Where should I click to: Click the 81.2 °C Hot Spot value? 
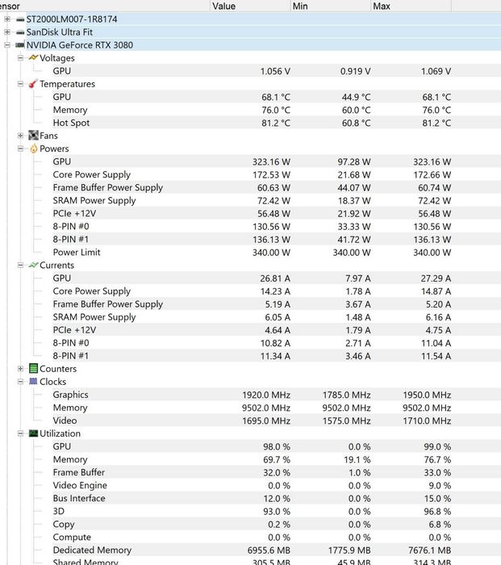(276, 123)
